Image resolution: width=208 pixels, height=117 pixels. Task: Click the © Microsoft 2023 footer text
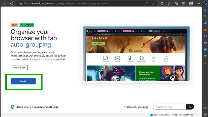(187, 115)
